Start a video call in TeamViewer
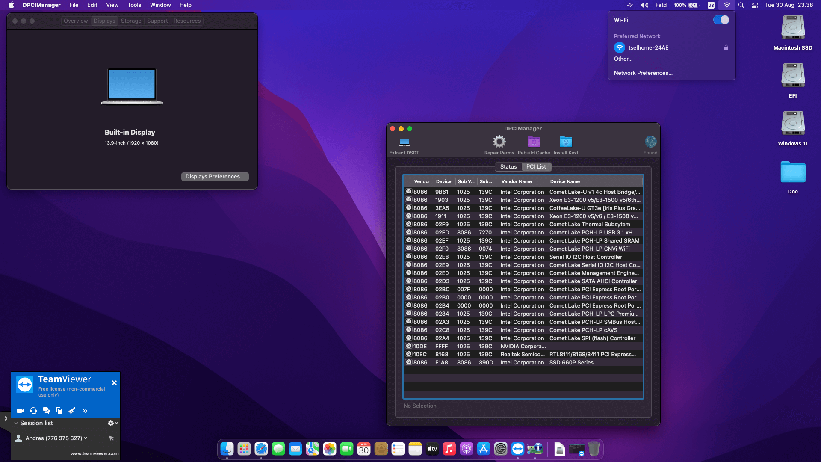The height and width of the screenshot is (462, 821). 20,410
